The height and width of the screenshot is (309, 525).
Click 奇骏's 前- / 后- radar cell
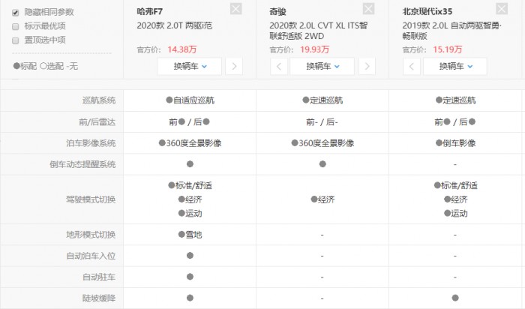coord(322,122)
